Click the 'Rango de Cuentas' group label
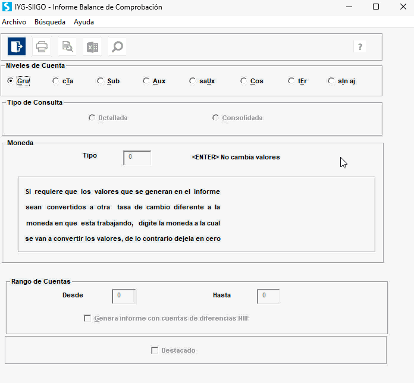 tap(41, 281)
